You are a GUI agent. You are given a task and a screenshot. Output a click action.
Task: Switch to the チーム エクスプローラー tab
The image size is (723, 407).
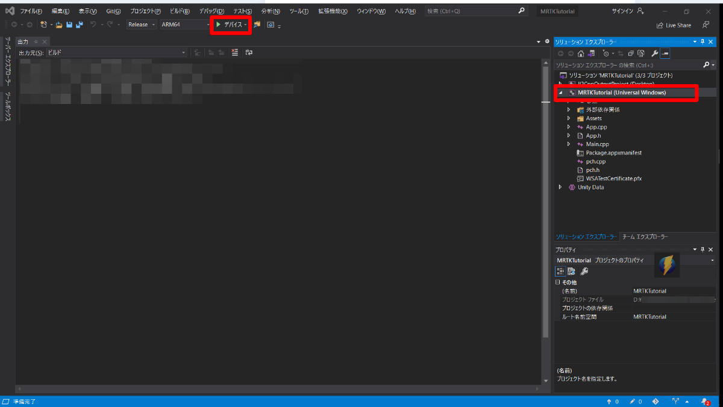point(645,237)
